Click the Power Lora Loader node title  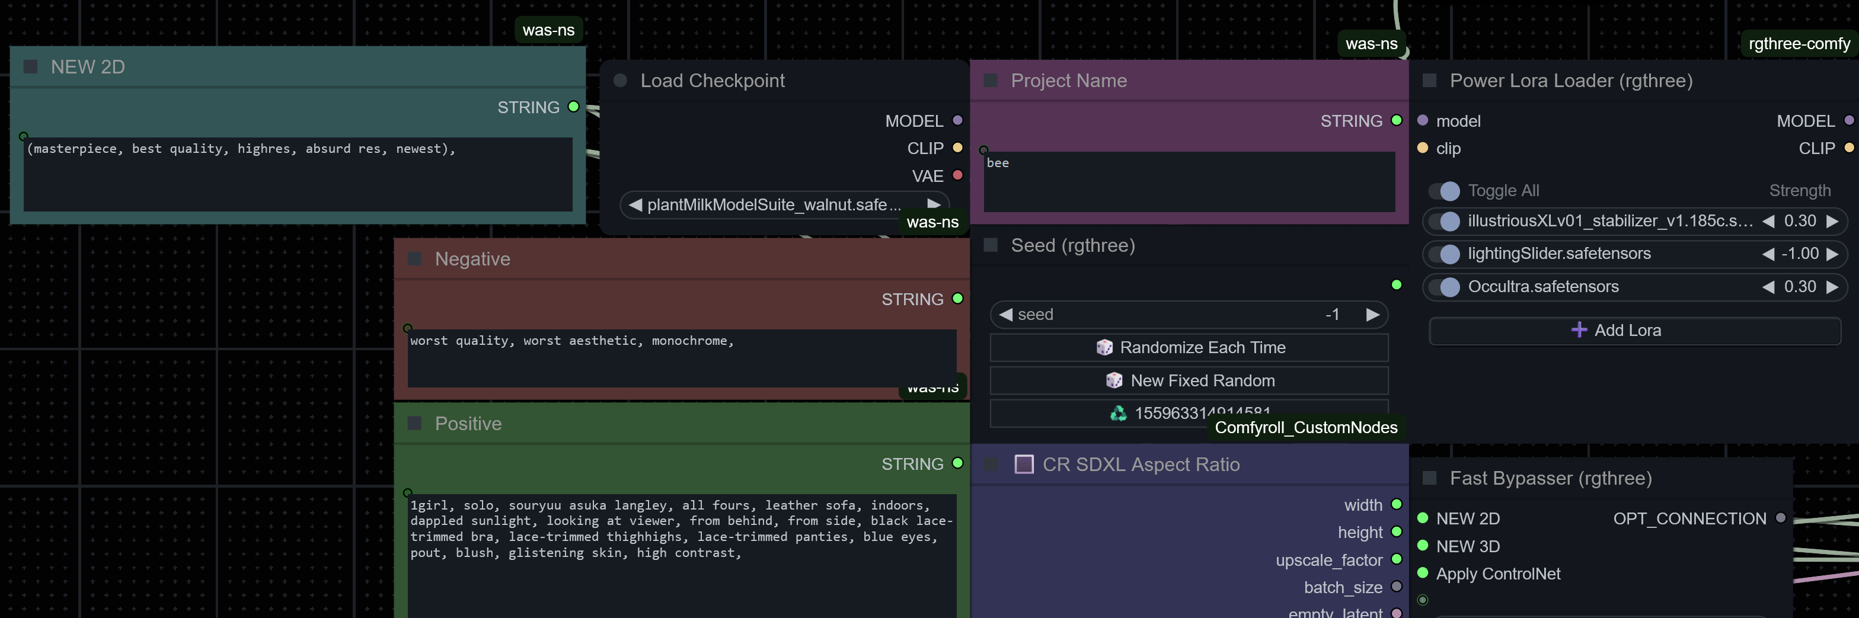tap(1570, 81)
